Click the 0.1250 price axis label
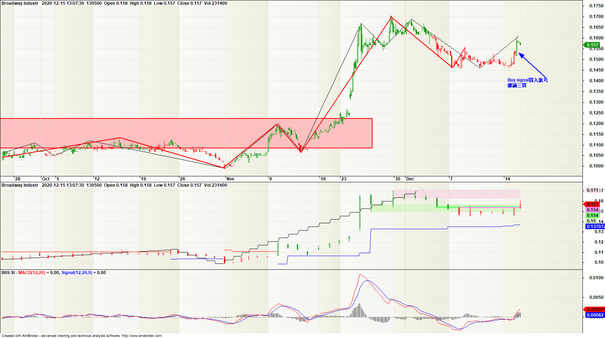The width and height of the screenshot is (605, 338). point(597,113)
